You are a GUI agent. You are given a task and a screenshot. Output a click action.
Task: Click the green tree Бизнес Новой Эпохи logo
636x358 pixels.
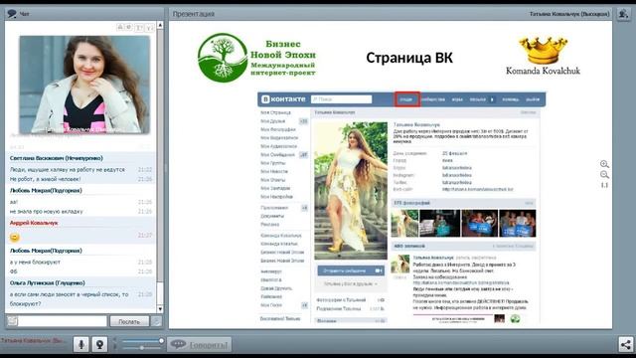[256, 58]
